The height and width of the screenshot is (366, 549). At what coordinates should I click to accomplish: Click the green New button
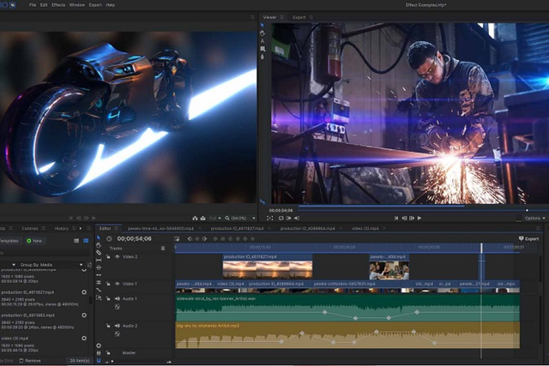[x=34, y=241]
